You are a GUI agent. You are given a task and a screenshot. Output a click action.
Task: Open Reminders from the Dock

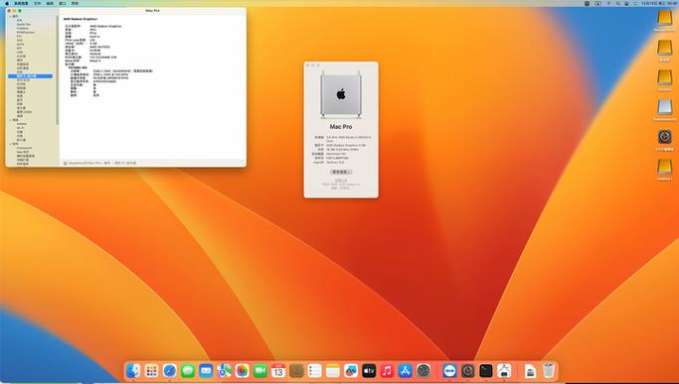click(x=314, y=370)
